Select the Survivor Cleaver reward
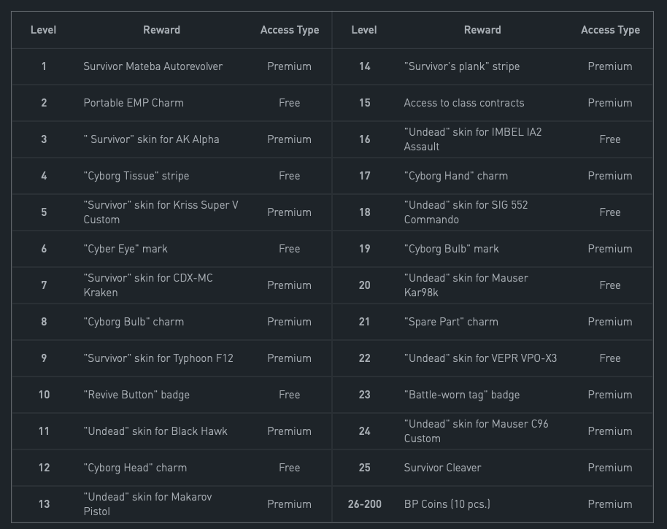Viewport: 667px width, 529px height. tap(442, 468)
